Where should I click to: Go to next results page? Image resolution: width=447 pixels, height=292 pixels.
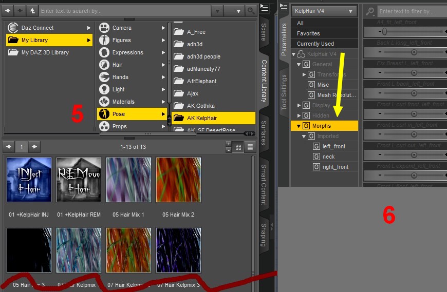(x=34, y=147)
